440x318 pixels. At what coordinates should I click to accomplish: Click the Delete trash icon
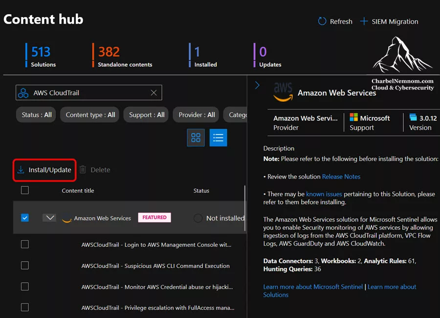[83, 169]
